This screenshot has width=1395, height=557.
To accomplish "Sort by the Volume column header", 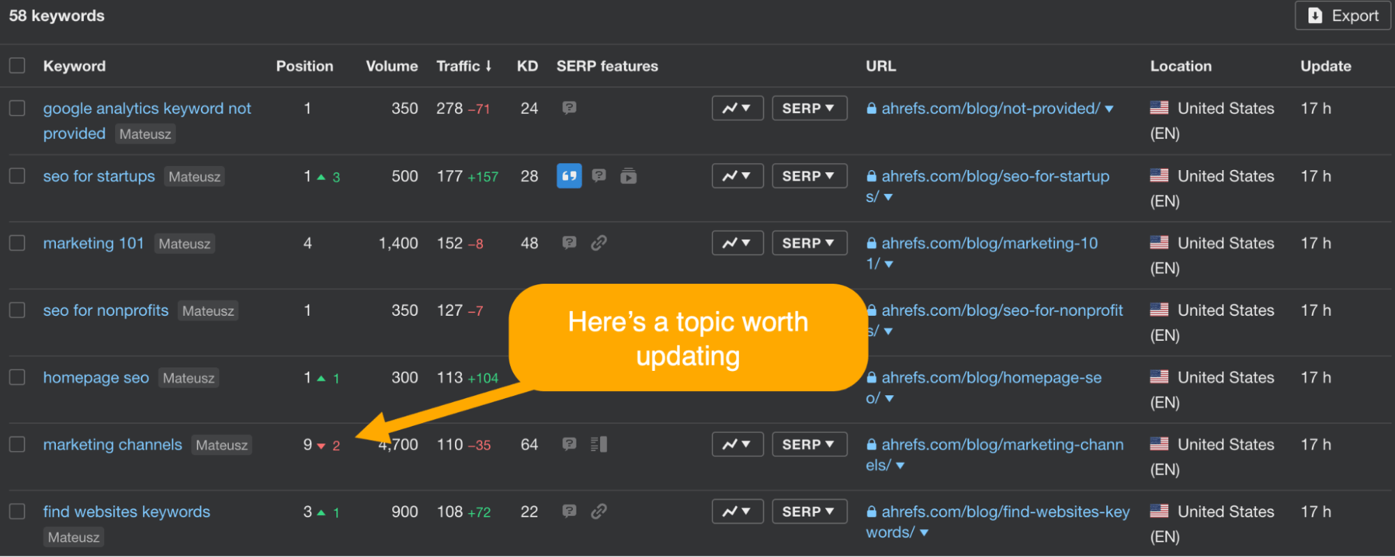I will 391,66.
